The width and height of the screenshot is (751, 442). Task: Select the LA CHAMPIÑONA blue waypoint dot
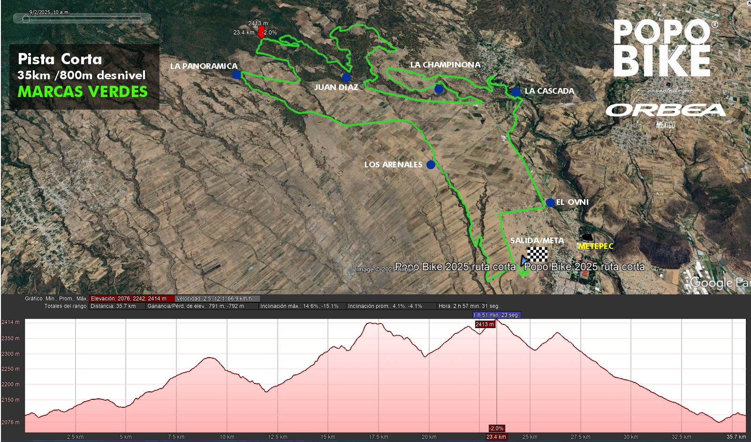point(439,89)
